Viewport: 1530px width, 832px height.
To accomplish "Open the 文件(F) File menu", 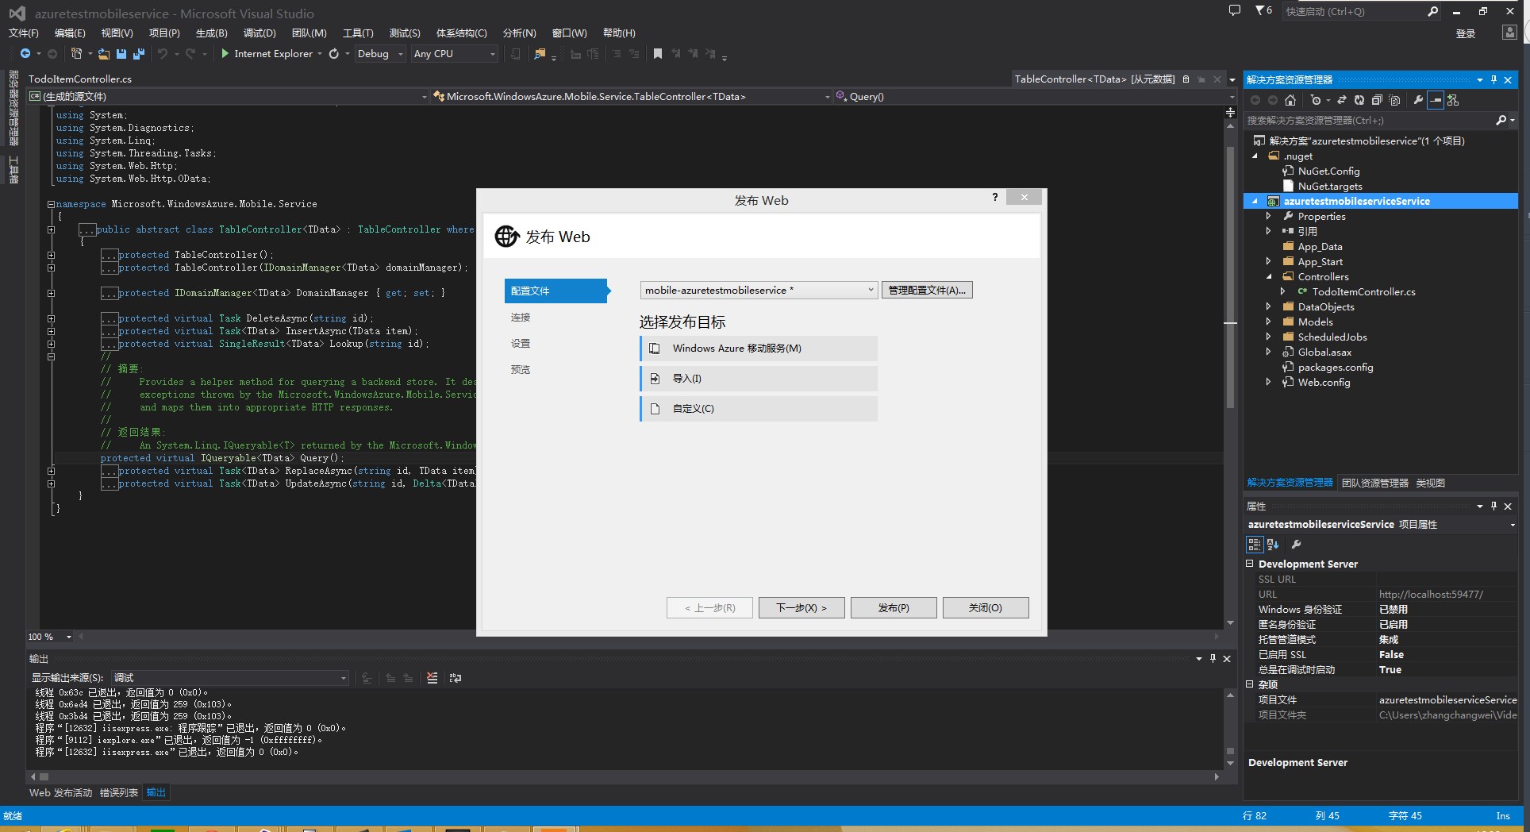I will (x=23, y=33).
